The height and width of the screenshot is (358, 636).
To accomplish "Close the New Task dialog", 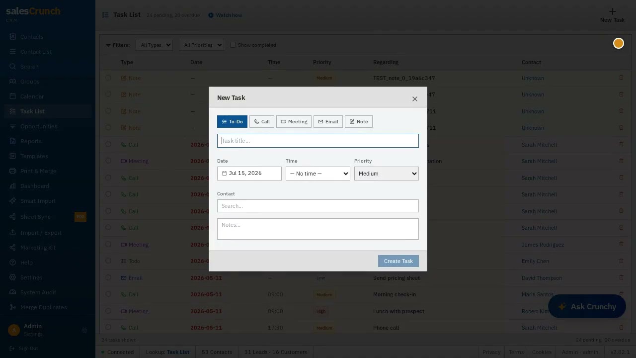I will click(415, 99).
